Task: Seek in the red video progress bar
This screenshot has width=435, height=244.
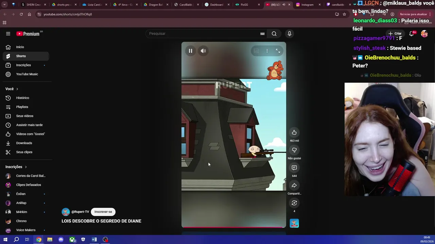Action: pyautogui.click(x=234, y=227)
